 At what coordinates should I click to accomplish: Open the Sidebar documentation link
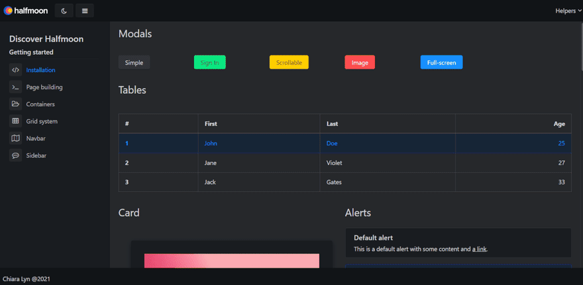36,155
